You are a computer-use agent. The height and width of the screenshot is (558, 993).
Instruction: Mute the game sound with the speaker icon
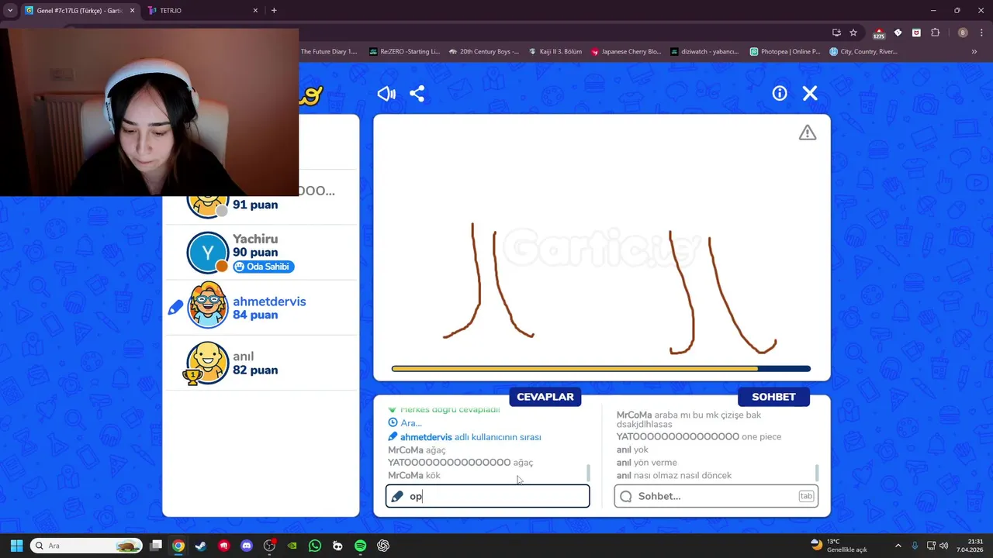[386, 94]
